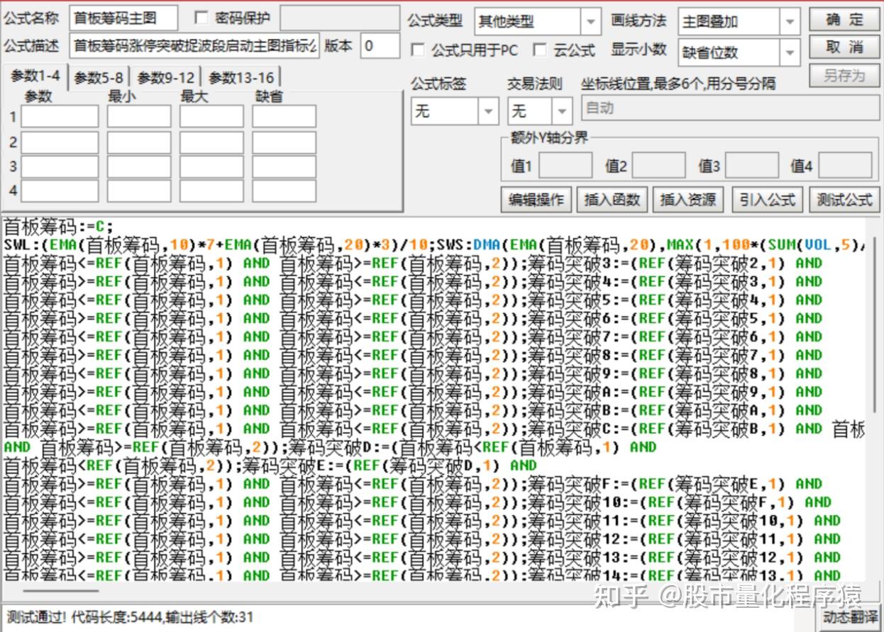Click the SWL code line in editor
The width and height of the screenshot is (884, 632).
pos(434,245)
